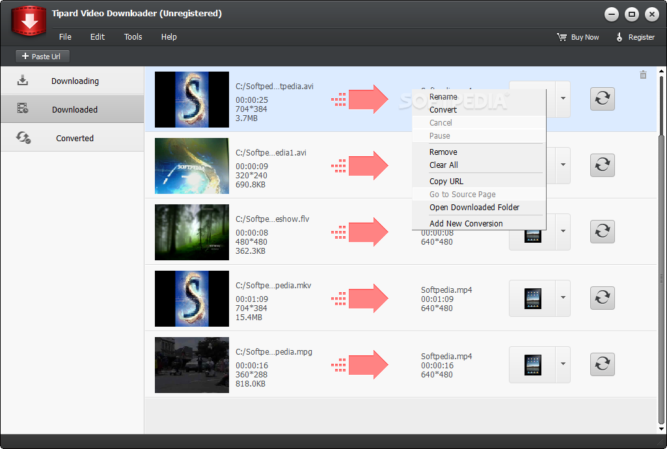Click the Downloaded film-strip icon
Viewport: 667px width, 449px height.
tap(23, 109)
